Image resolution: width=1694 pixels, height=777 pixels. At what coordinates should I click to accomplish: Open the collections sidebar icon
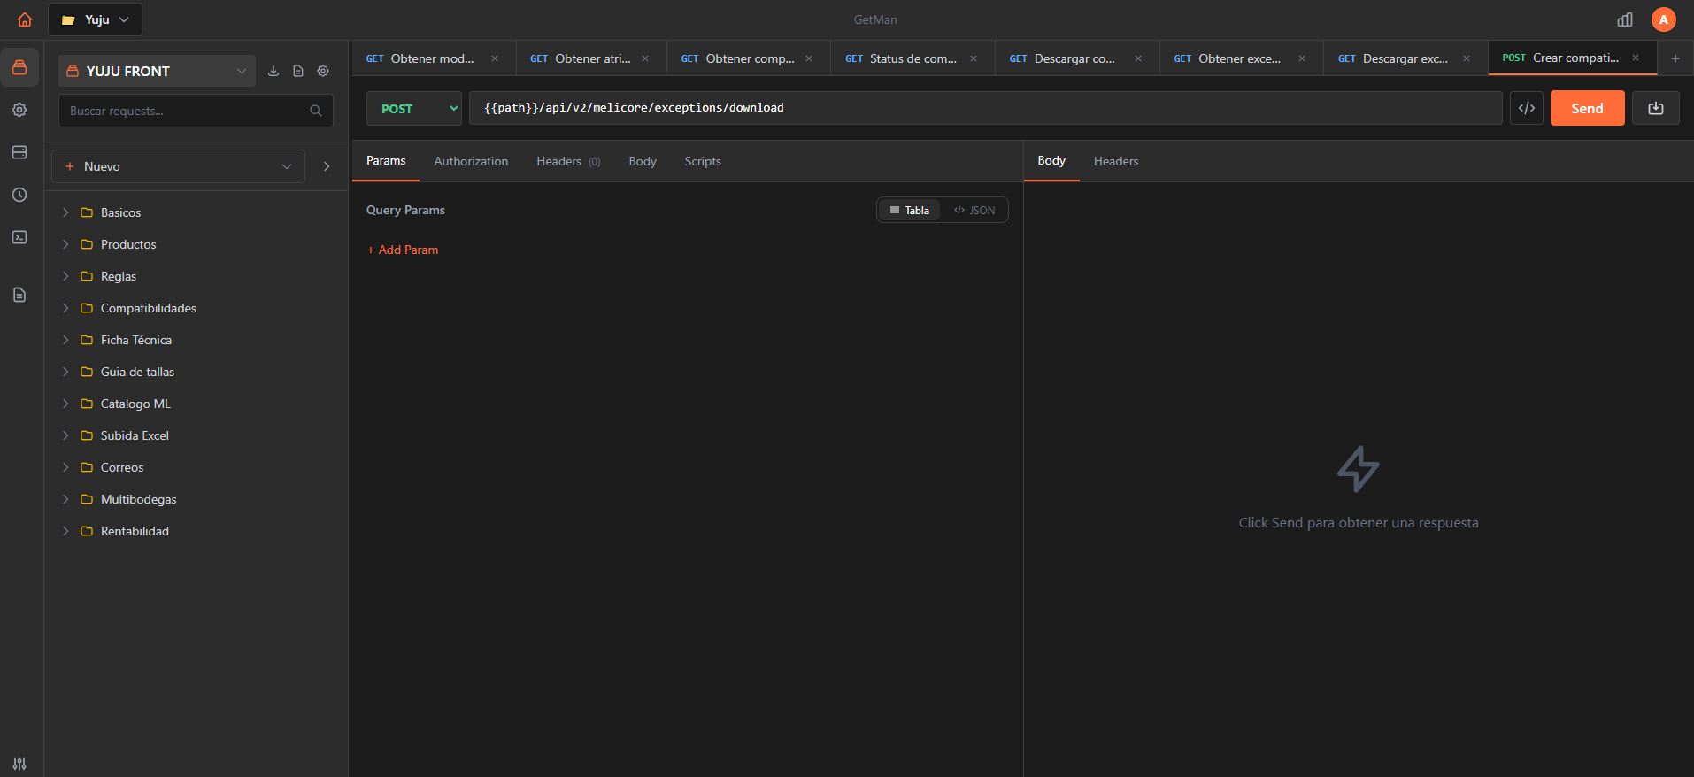point(19,67)
